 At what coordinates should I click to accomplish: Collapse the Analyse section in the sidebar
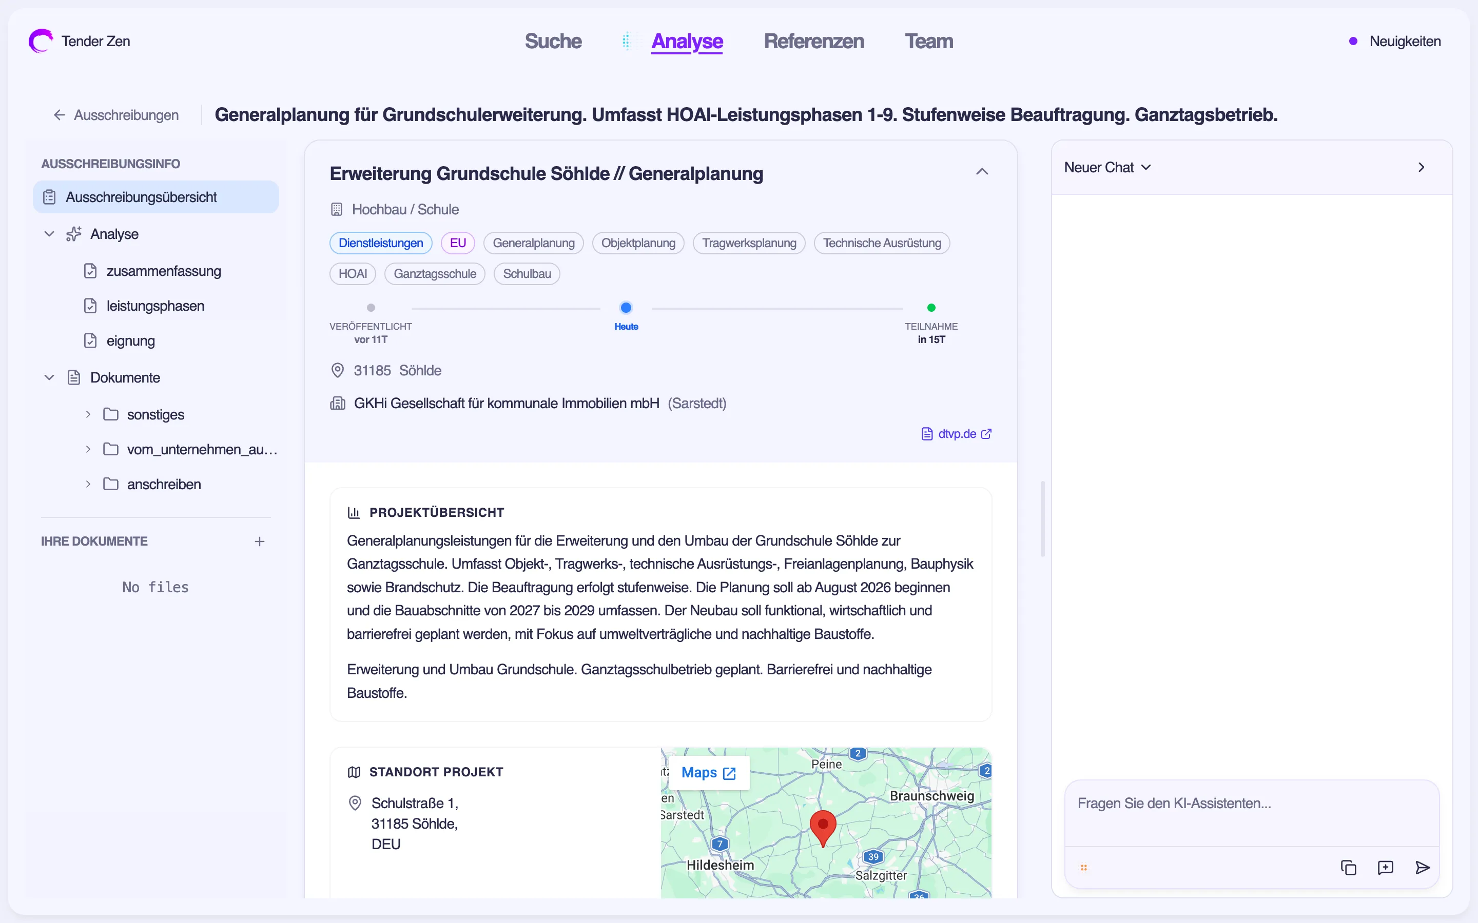tap(48, 234)
